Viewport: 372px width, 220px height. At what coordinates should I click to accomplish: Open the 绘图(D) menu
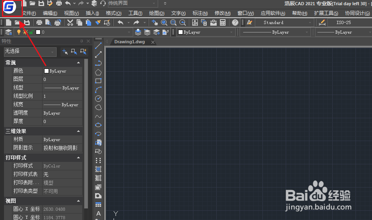click(x=157, y=13)
